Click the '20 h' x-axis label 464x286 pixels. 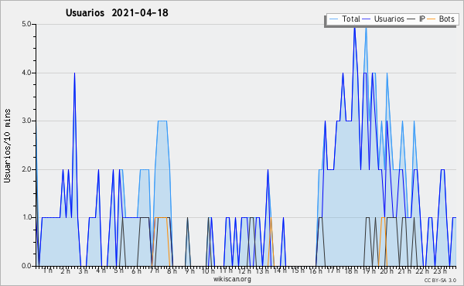coord(387,271)
